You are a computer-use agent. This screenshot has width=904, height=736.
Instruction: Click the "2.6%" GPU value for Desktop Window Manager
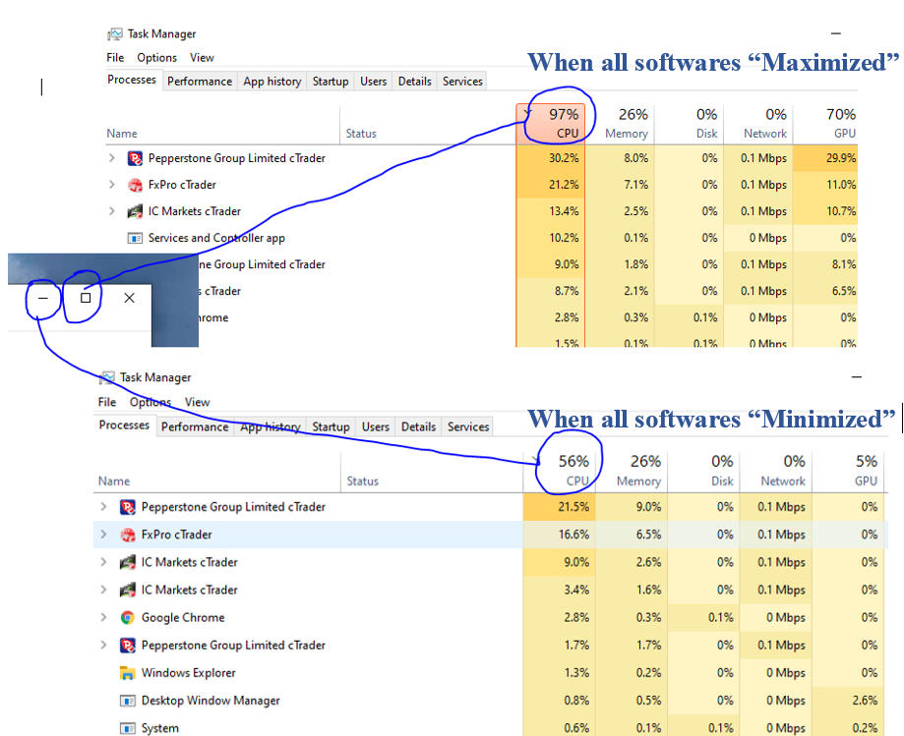pos(865,701)
